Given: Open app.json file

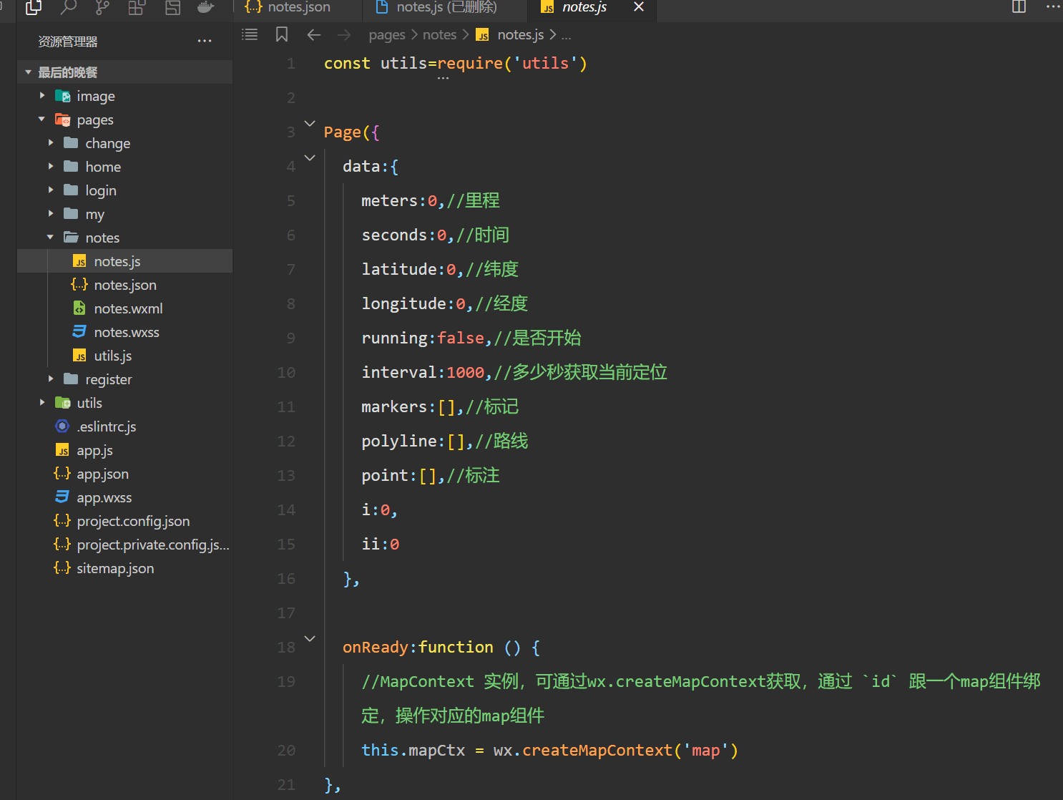Looking at the screenshot, I should point(125,474).
